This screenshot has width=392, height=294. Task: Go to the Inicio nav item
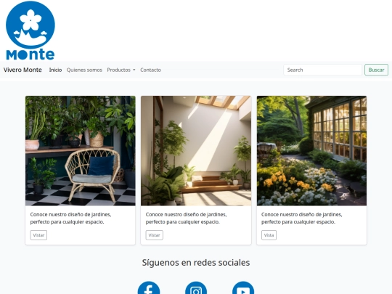click(55, 70)
